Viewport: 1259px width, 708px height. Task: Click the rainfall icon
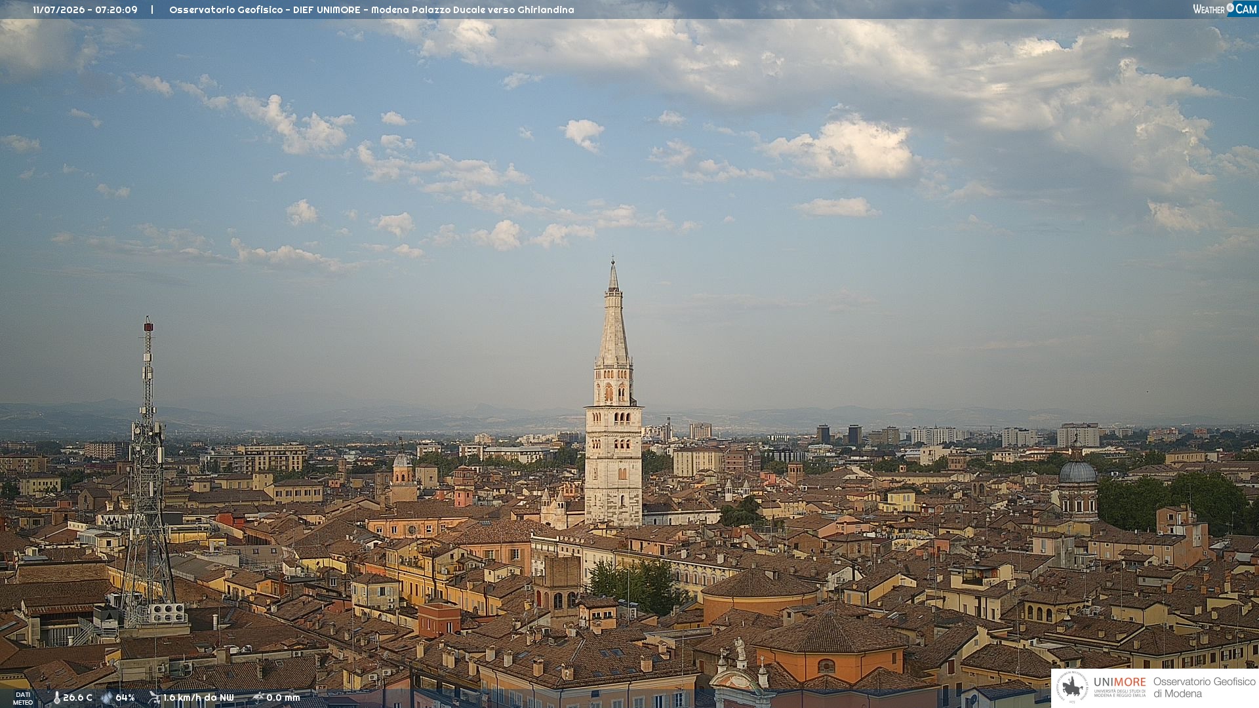(x=258, y=698)
